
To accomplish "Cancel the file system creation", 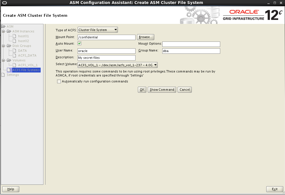I will [184, 90].
